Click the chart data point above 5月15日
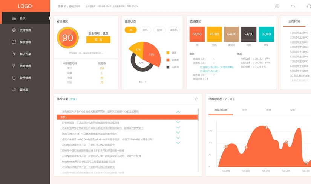This screenshot has width=311, height=184. point(226,147)
